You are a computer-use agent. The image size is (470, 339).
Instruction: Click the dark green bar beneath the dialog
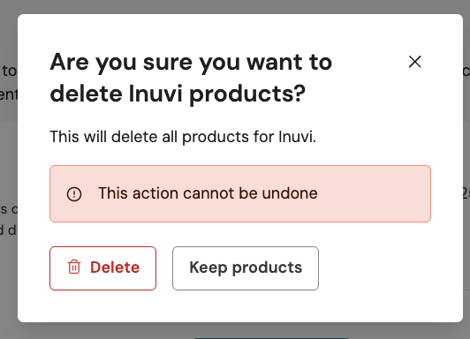(271, 338)
